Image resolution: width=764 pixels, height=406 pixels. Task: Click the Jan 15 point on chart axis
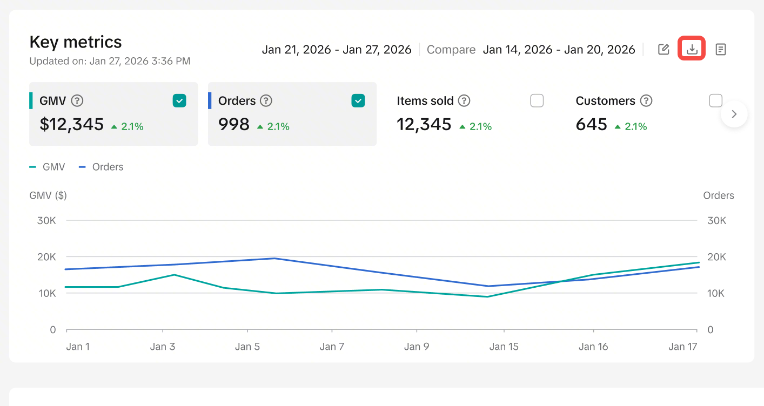[504, 347]
